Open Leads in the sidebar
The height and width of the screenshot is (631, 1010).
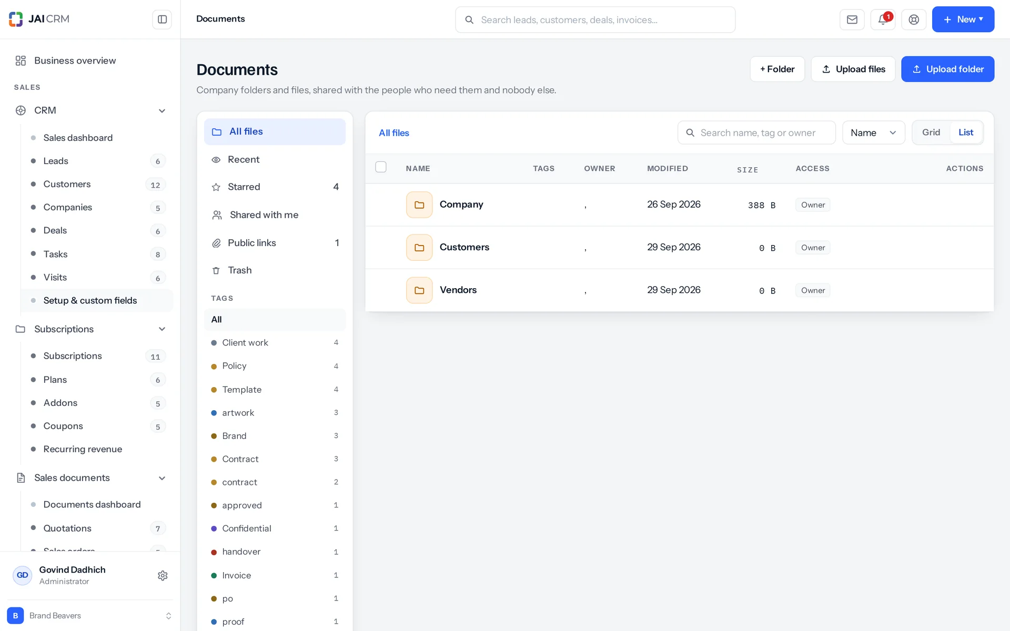coord(97,161)
